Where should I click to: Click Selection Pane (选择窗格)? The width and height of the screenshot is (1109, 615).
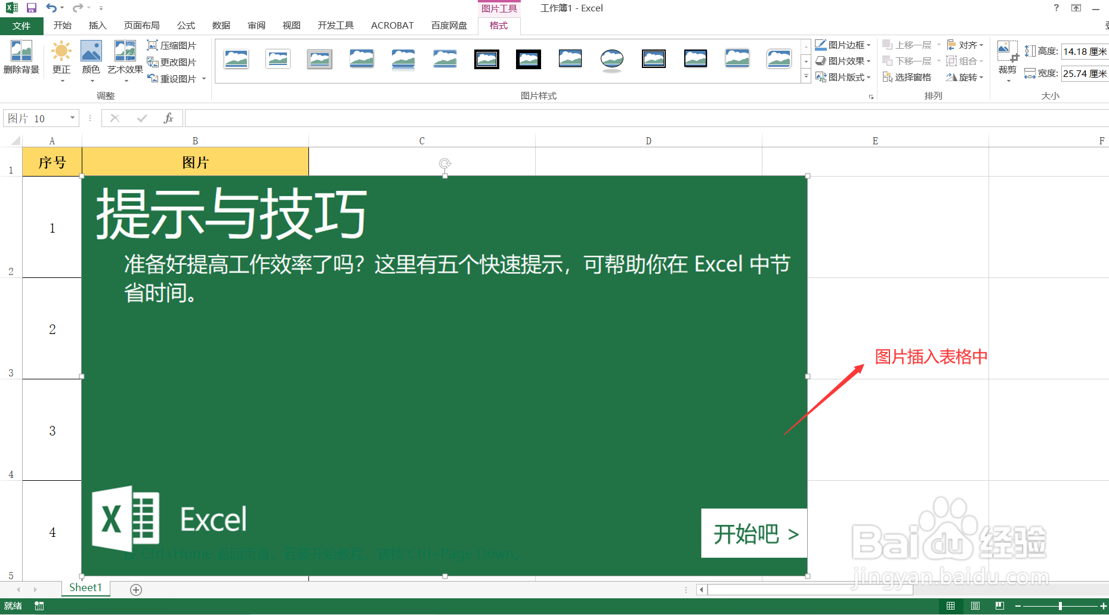click(x=907, y=77)
